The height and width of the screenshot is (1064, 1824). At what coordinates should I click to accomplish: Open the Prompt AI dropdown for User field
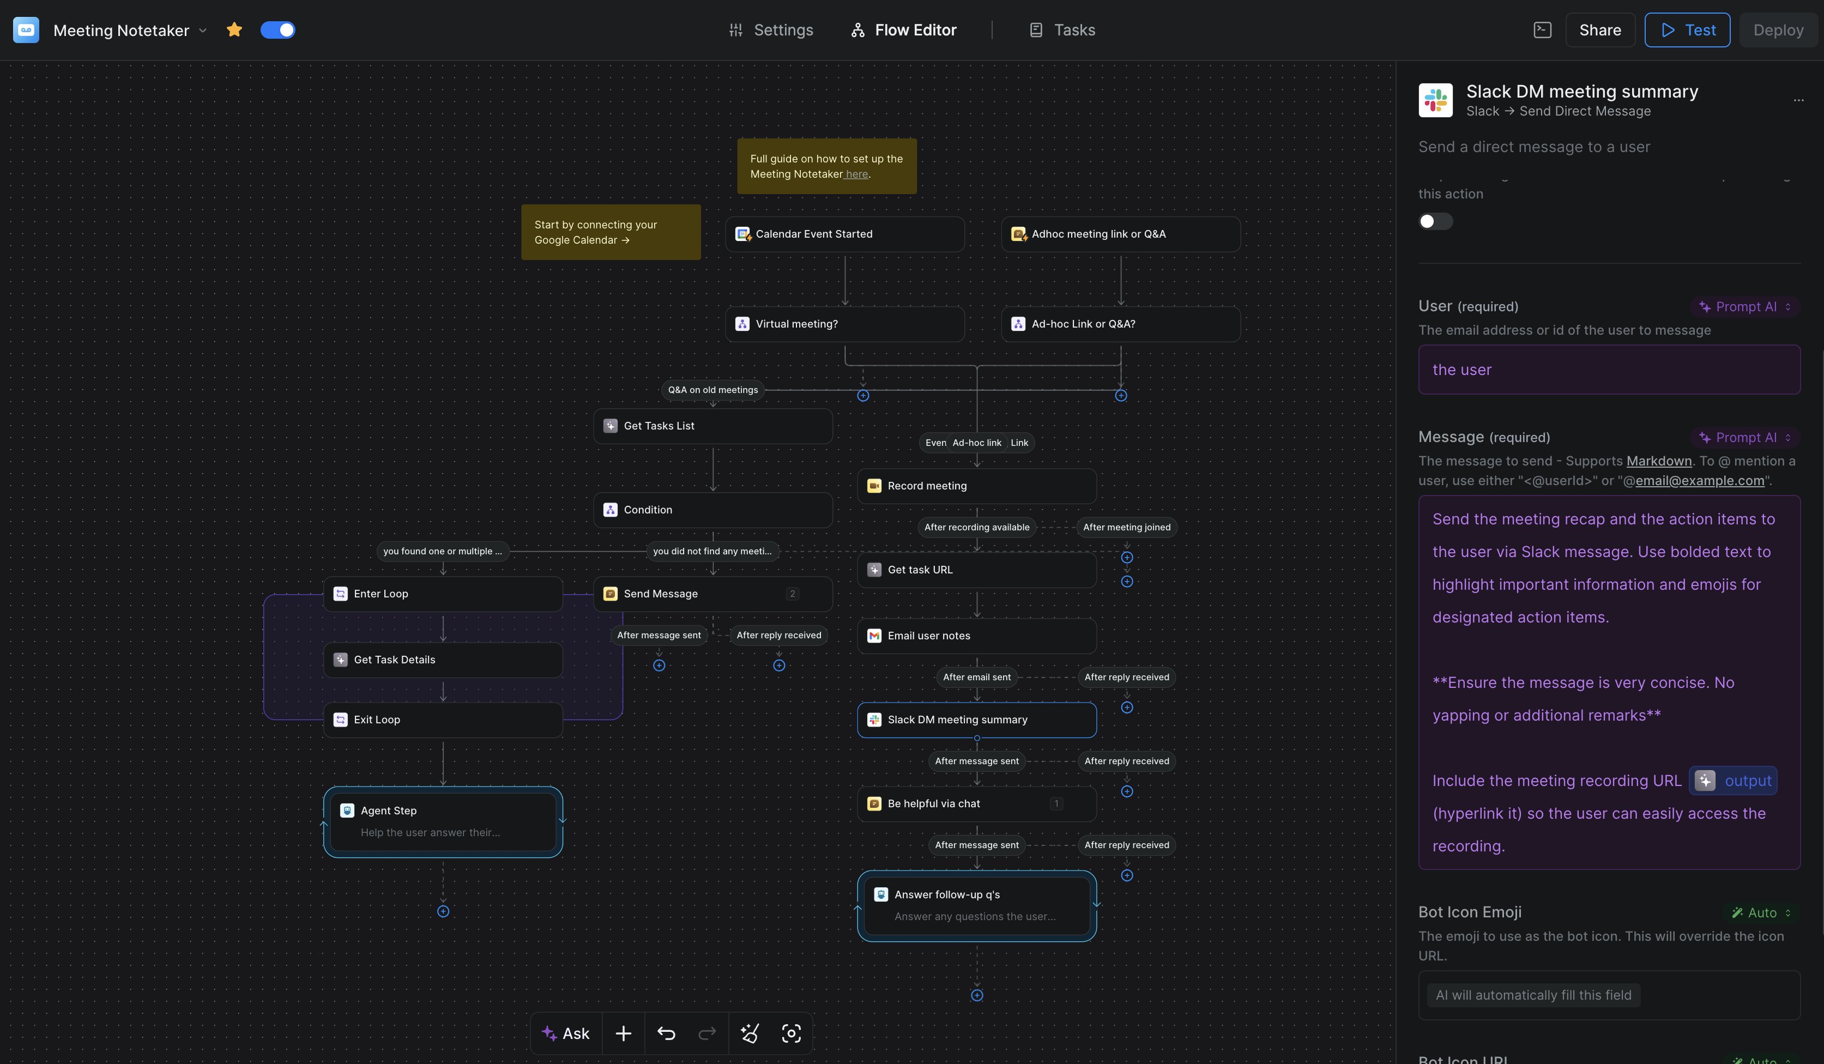(x=1745, y=307)
